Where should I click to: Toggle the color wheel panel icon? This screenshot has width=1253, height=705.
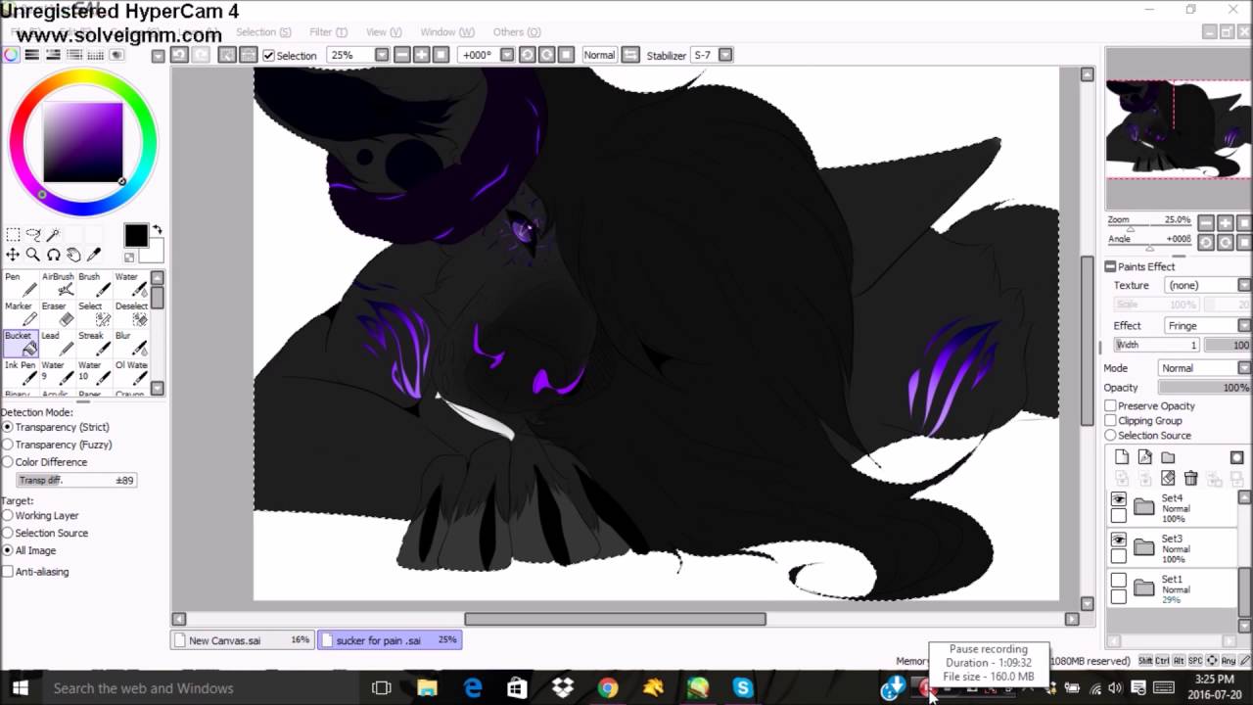tap(11, 55)
